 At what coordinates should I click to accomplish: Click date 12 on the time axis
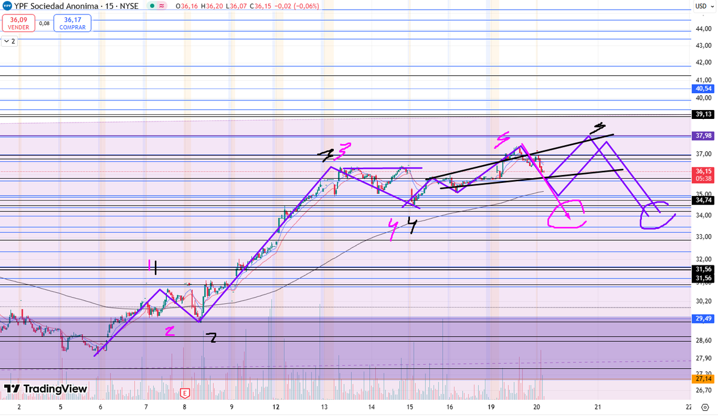point(276,407)
